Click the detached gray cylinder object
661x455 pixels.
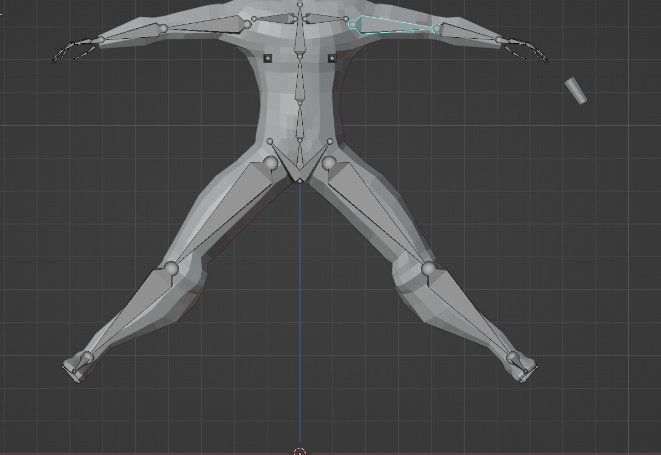pos(576,90)
